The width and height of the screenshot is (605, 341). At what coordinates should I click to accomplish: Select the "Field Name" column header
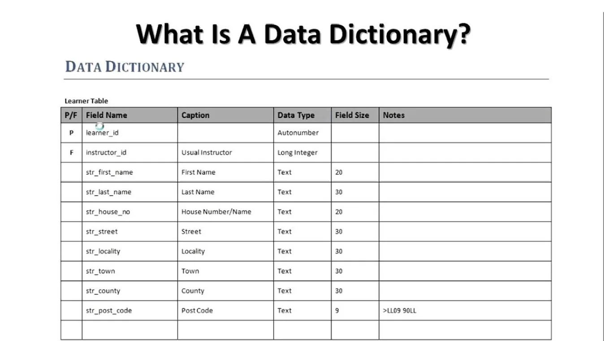tap(106, 115)
